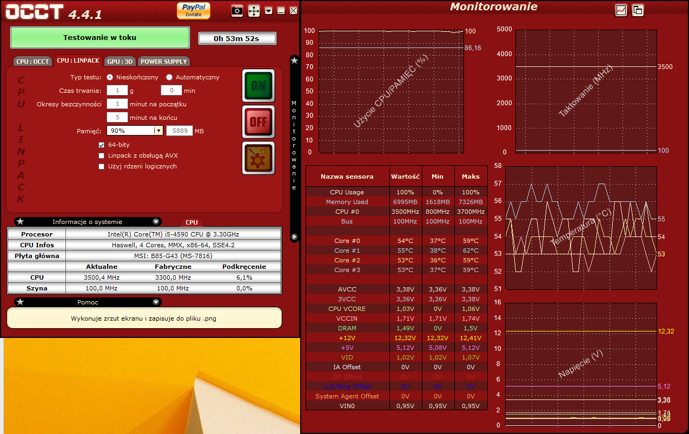Click the System Agent Offset sensor row
The height and width of the screenshot is (434, 689).
click(396, 396)
